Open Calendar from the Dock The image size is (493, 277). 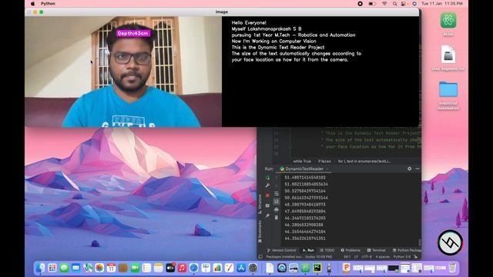(111, 268)
